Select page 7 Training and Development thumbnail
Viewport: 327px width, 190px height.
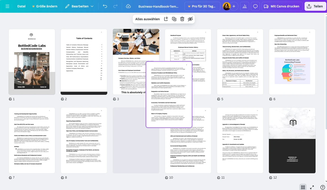32,140
